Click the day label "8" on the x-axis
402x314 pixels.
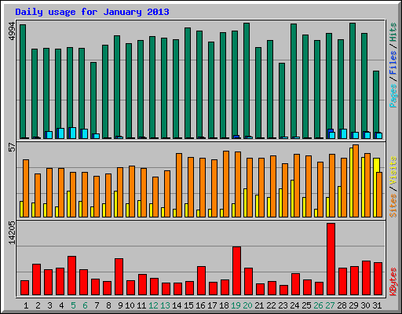tap(108, 305)
